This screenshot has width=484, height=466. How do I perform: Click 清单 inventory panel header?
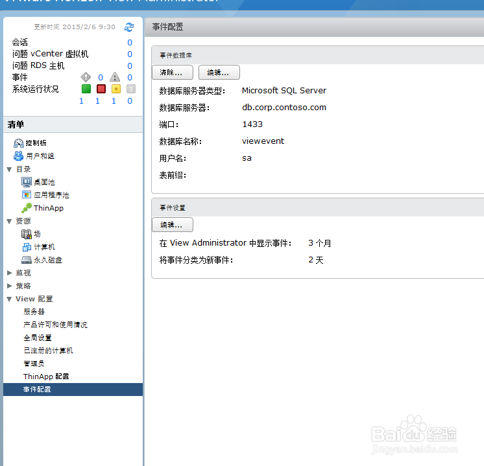(x=73, y=124)
